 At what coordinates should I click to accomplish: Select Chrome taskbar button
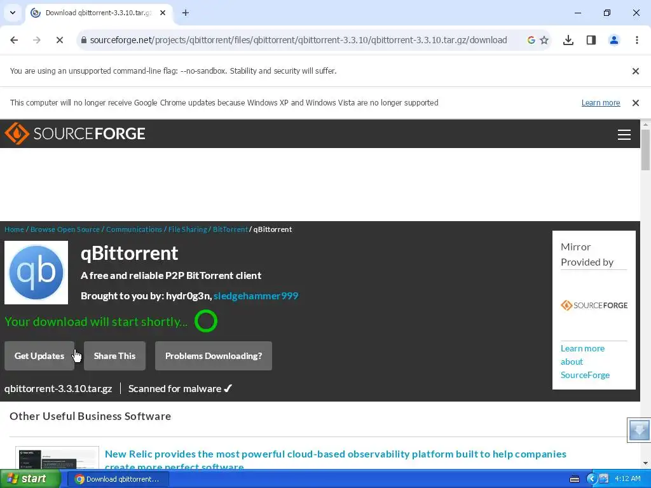[x=118, y=479]
